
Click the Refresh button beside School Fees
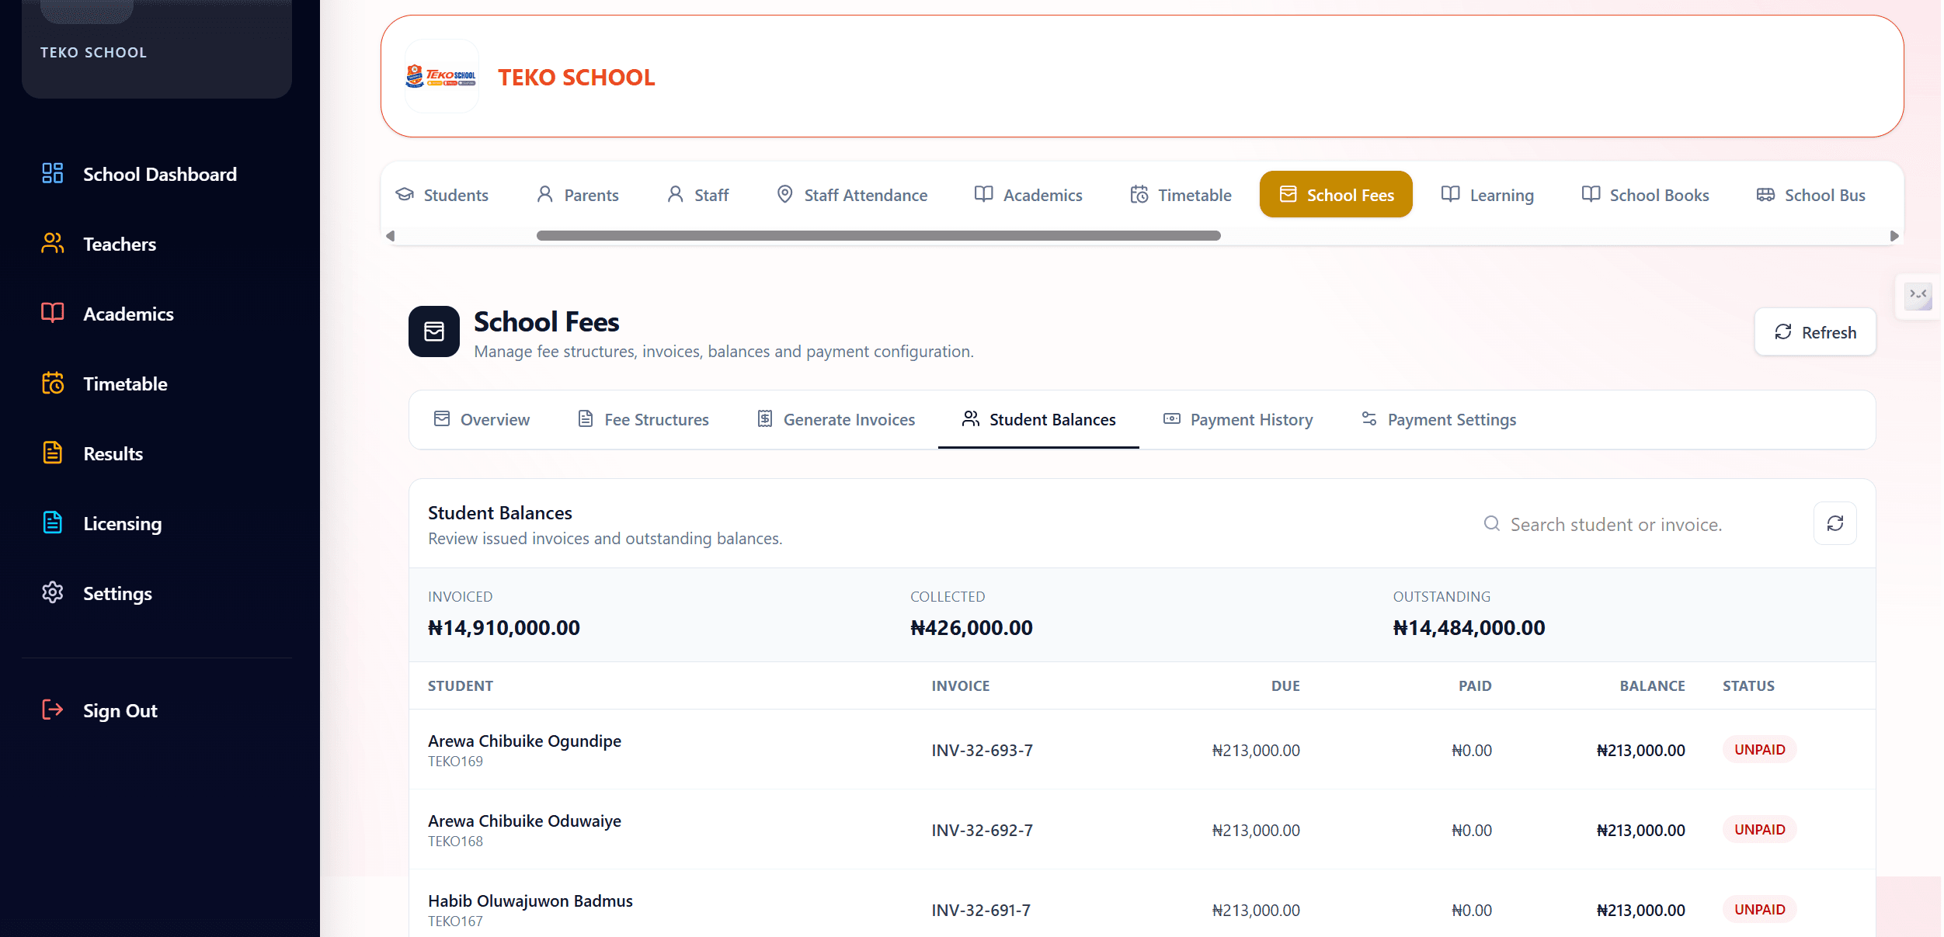[1815, 332]
